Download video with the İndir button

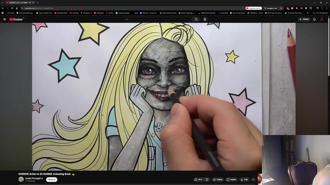244,180
